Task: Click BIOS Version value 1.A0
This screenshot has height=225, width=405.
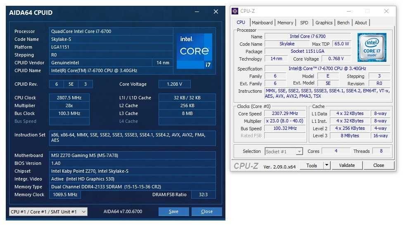Action: point(132,163)
